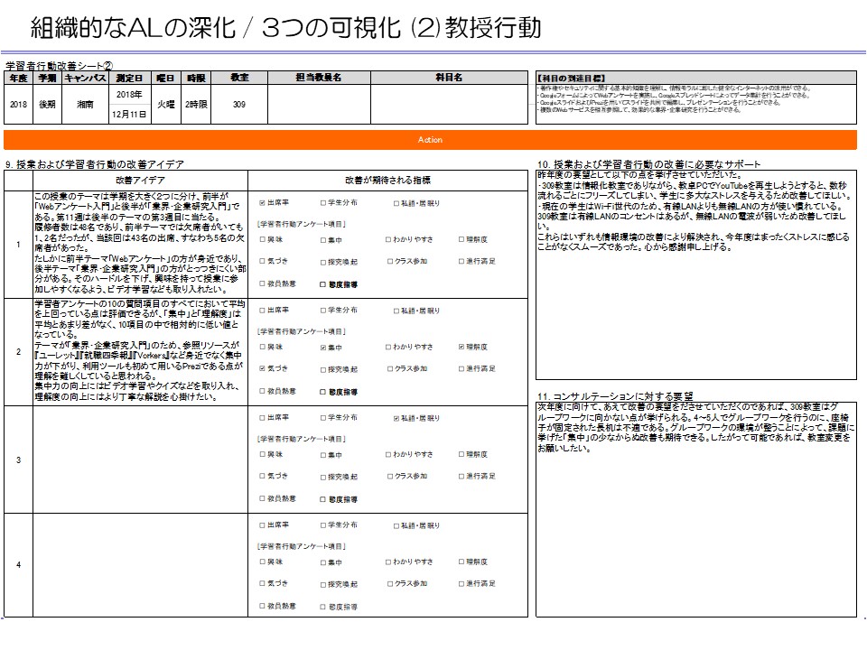867x650 pixels.
Task: Uncheck the 集中 checkbox in idea row 2
Action: 323,348
